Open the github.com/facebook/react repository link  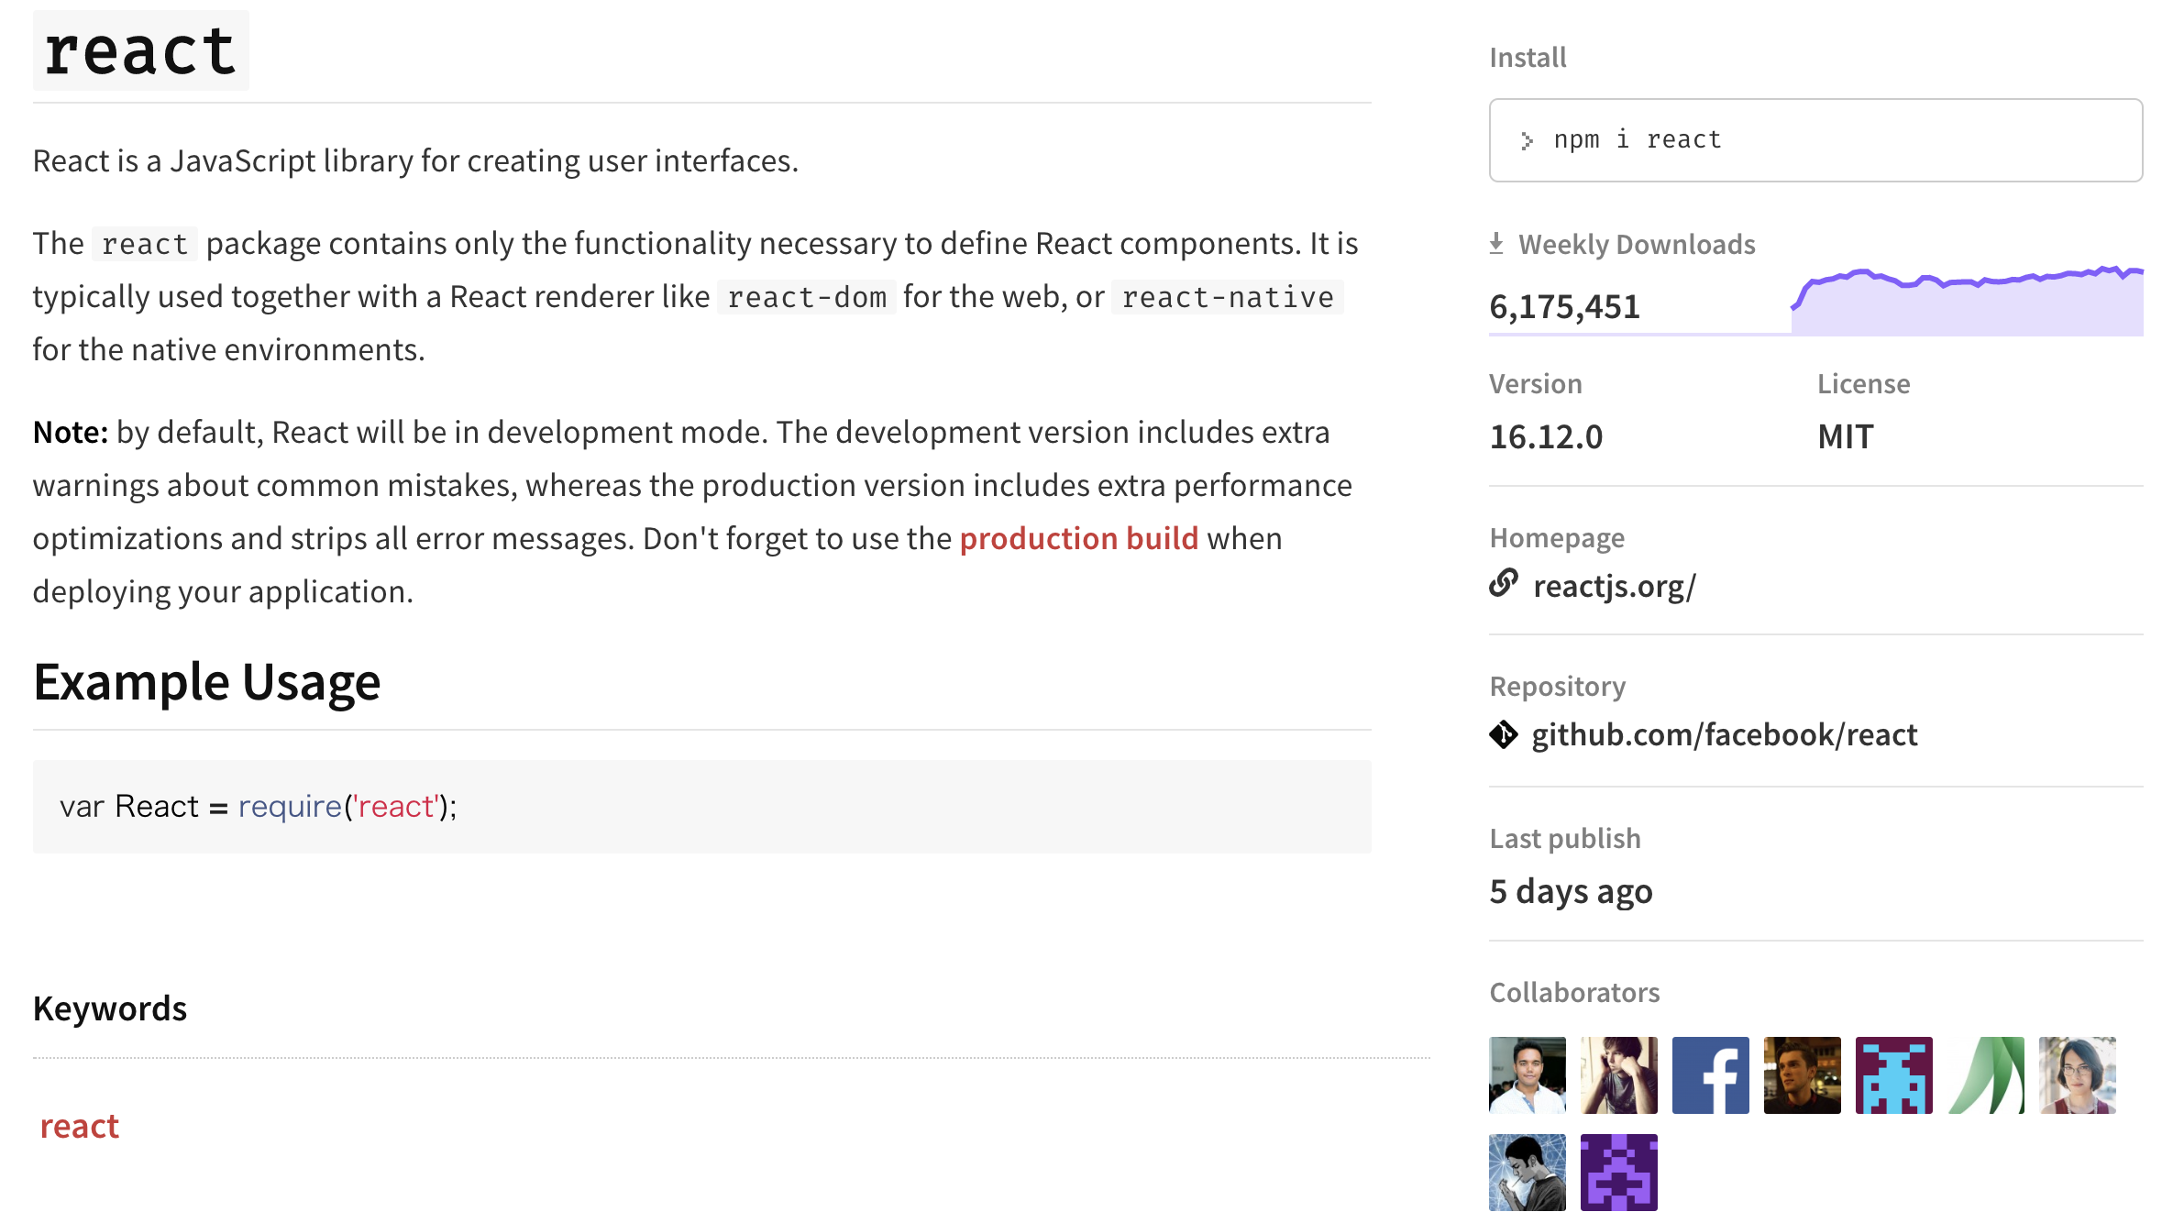1724,733
